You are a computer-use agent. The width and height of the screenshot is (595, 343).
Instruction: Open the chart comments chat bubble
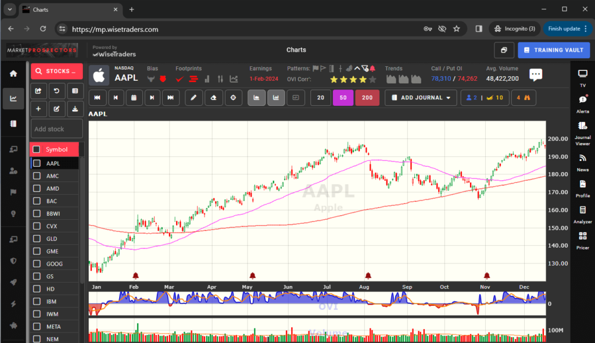click(535, 74)
